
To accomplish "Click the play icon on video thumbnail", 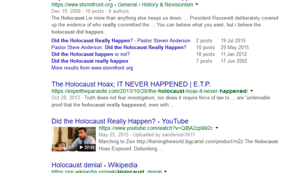I will [x=81, y=147].
